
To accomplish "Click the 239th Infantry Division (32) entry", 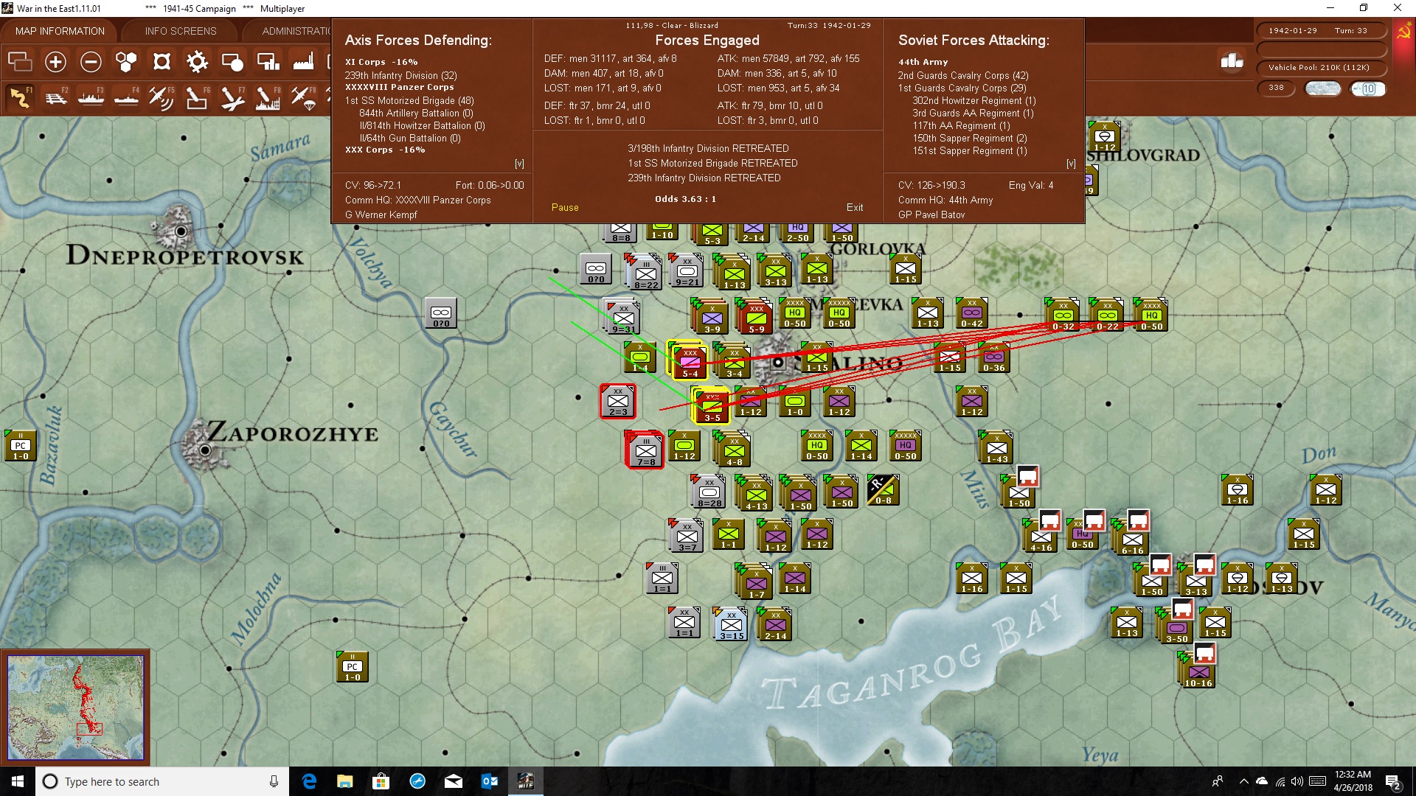I will point(401,75).
